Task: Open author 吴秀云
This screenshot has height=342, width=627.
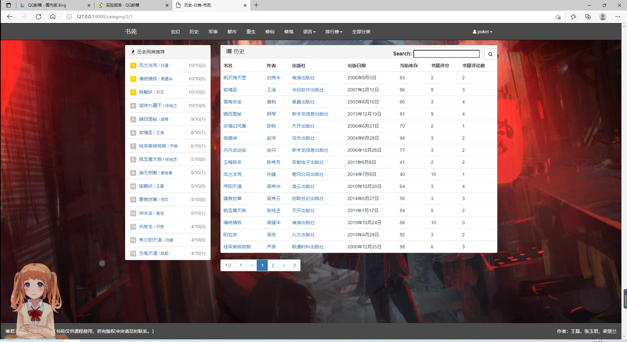Action: click(274, 198)
